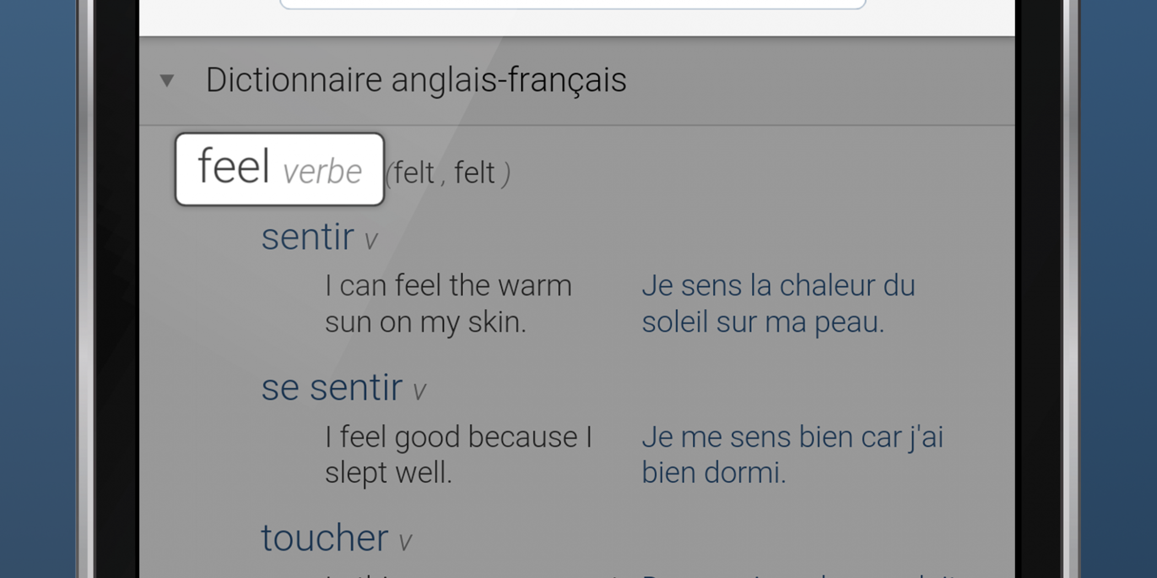Image resolution: width=1157 pixels, height=578 pixels.
Task: Open the "se sentir" translation
Action: pos(332,388)
